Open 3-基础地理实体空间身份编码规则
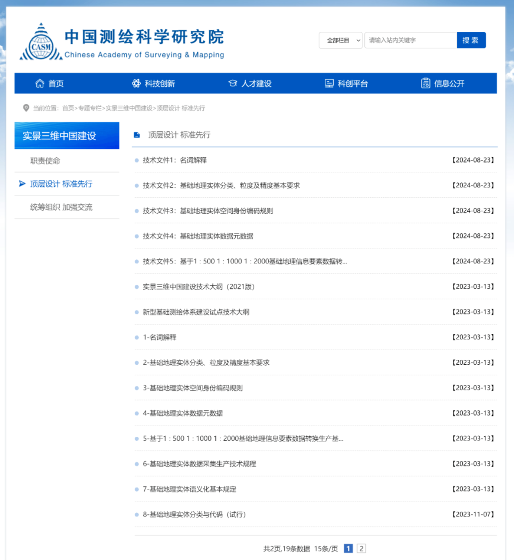Viewport: 514px width, 560px height. point(192,388)
